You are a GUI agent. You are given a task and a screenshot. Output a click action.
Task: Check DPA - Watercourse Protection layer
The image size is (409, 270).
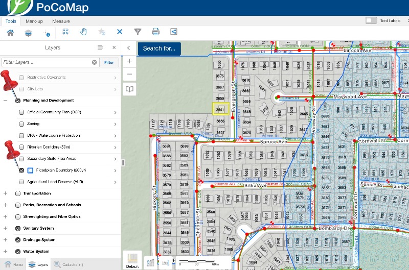pos(21,136)
